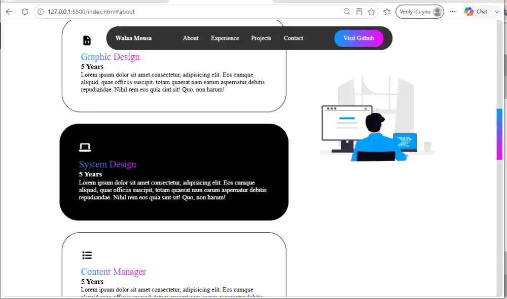This screenshot has height=299, width=507.
Task: Click the Content Manager list icon
Action: click(x=87, y=255)
